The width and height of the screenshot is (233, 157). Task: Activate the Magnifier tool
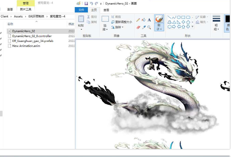[149, 27]
